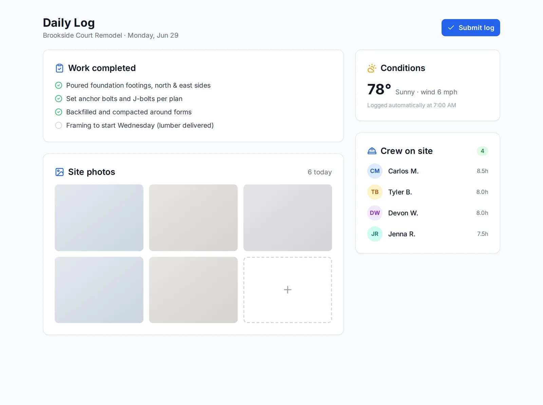Click Jenna R.'s 7.5h hours
This screenshot has height=405, width=543.
click(483, 234)
